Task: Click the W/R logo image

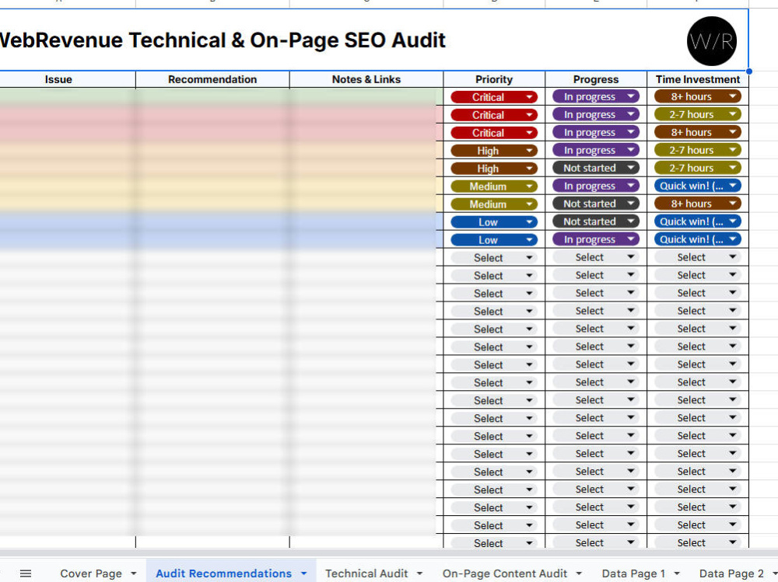Action: pyautogui.click(x=712, y=41)
